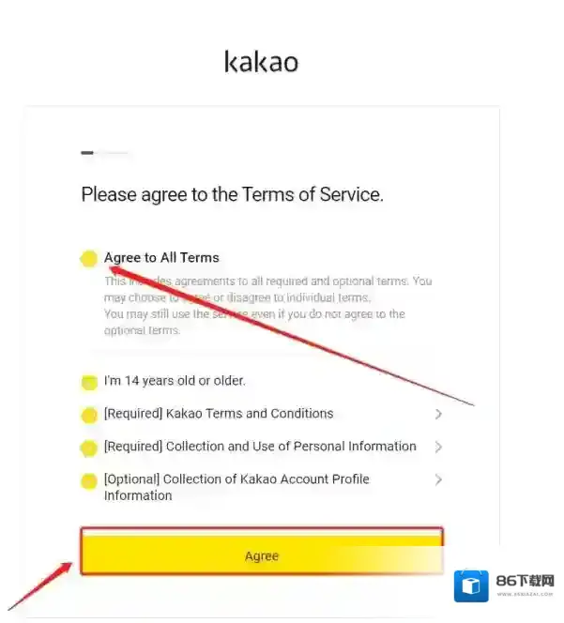Click the I'm 14 years old text

(x=175, y=381)
